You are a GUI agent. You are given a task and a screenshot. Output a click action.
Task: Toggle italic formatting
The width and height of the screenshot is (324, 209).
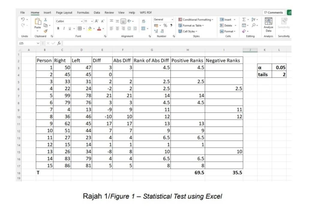tap(64, 28)
